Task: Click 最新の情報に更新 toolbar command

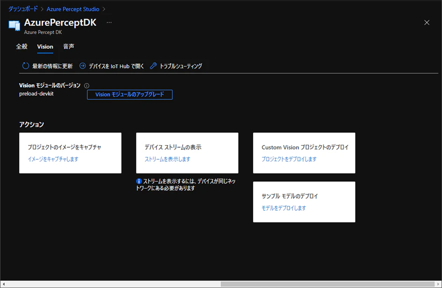Action: click(x=47, y=66)
